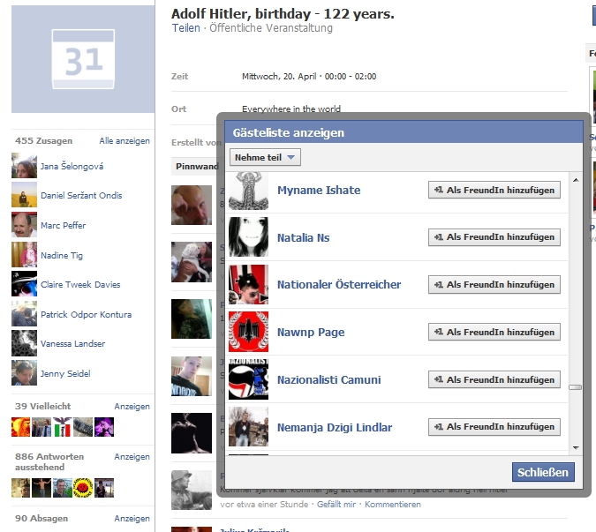
Task: Open Jana Šelongová in Zusagen list
Action: click(x=72, y=167)
